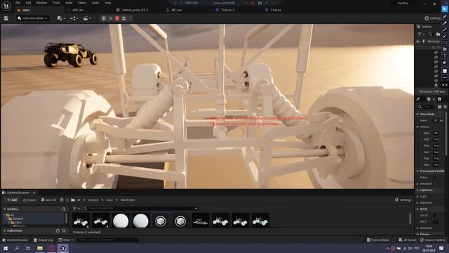Click the Outliner add folder icon

[x=438, y=34]
